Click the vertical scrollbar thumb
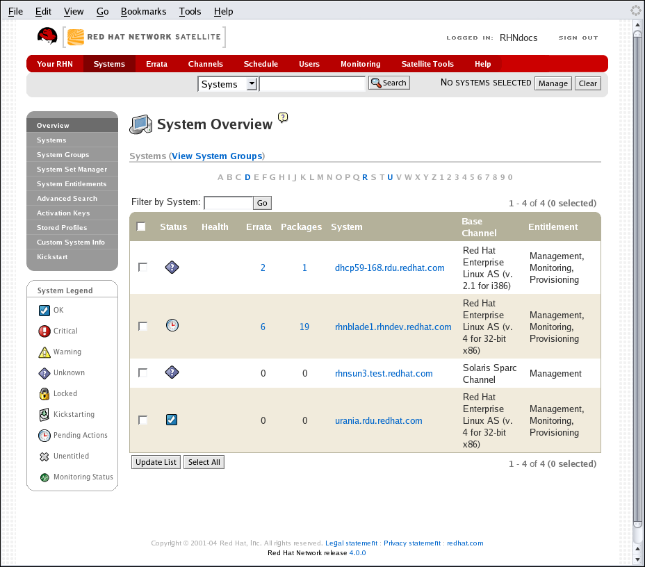The width and height of the screenshot is (645, 567). pyautogui.click(x=637, y=279)
